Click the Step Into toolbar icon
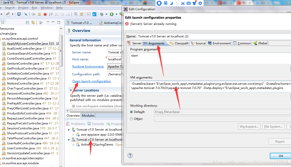Screen dimensions: 291x167 (x=56, y=14)
